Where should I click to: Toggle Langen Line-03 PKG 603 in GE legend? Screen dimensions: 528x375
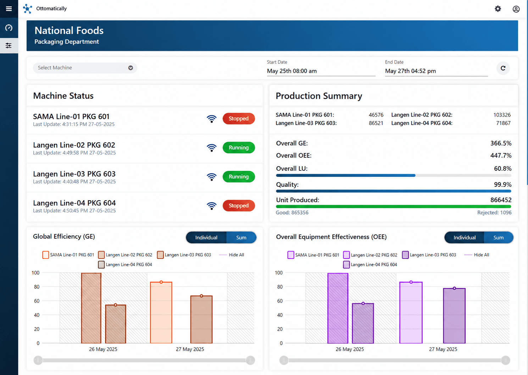pos(184,255)
